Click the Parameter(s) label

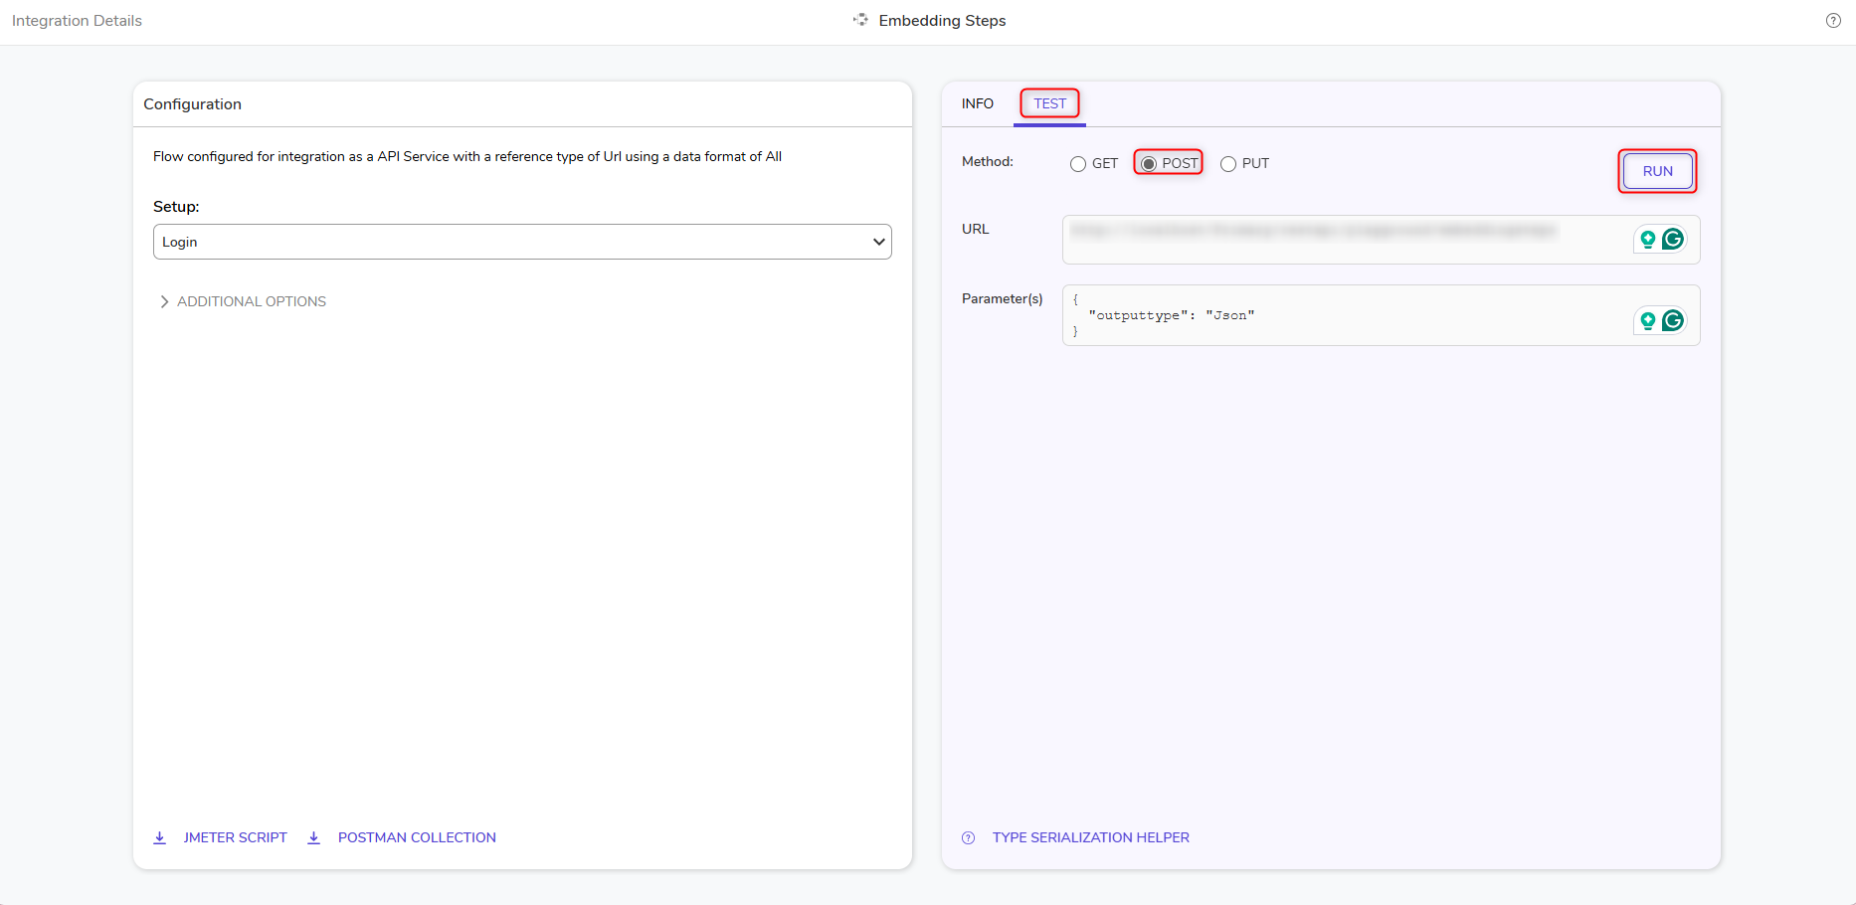tap(1002, 298)
